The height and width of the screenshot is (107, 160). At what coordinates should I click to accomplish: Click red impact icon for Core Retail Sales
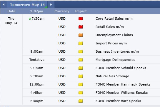81,19
